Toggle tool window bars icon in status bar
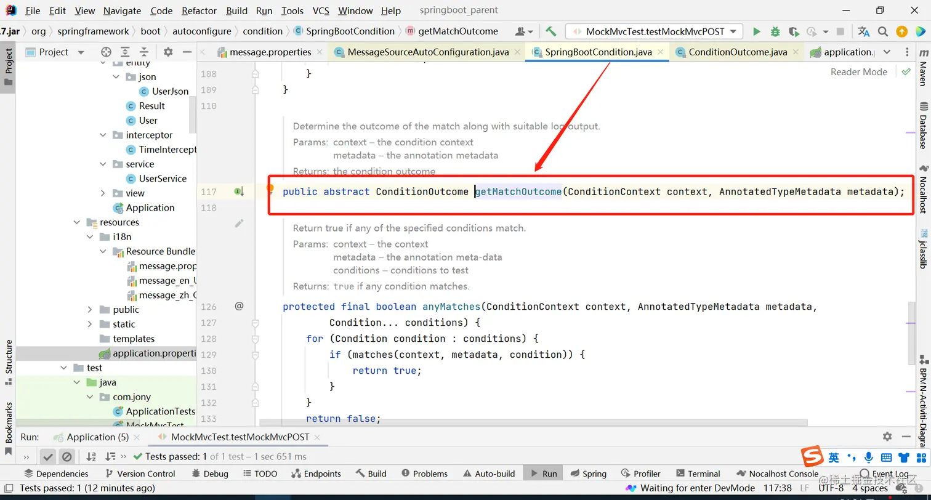 pos(7,488)
